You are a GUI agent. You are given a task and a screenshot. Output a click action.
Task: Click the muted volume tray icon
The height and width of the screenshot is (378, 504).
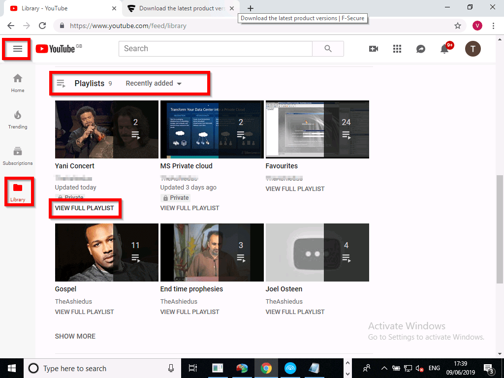click(x=419, y=368)
